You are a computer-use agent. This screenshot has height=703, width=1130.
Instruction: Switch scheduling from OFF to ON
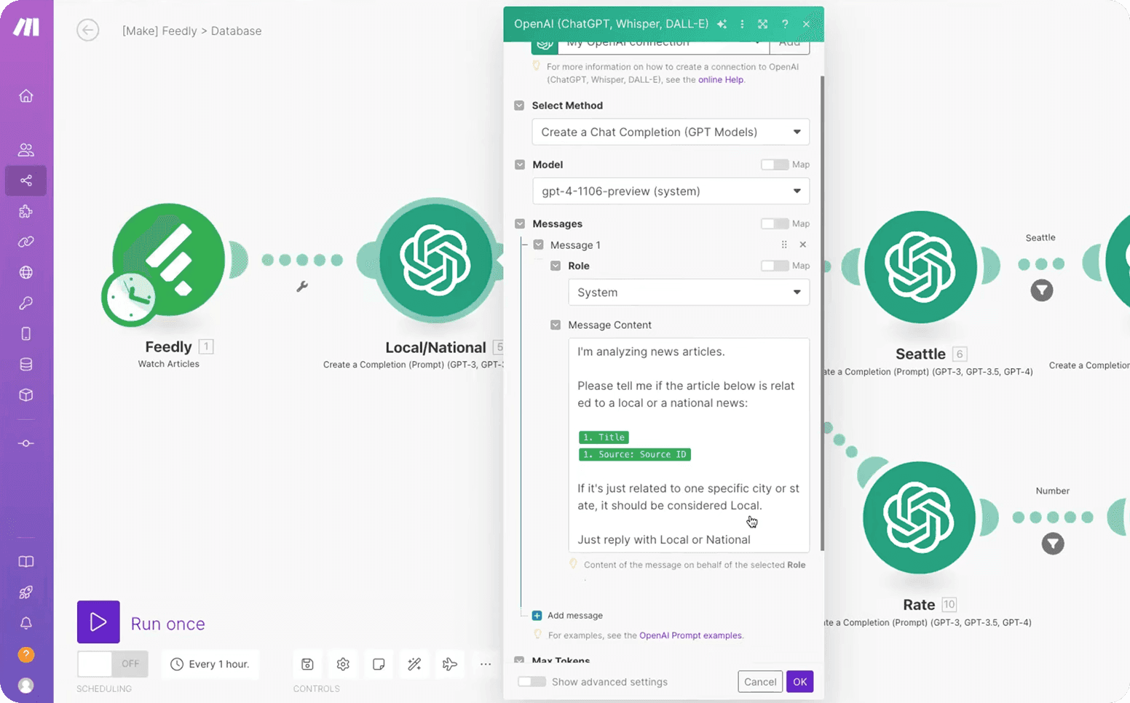[112, 664]
